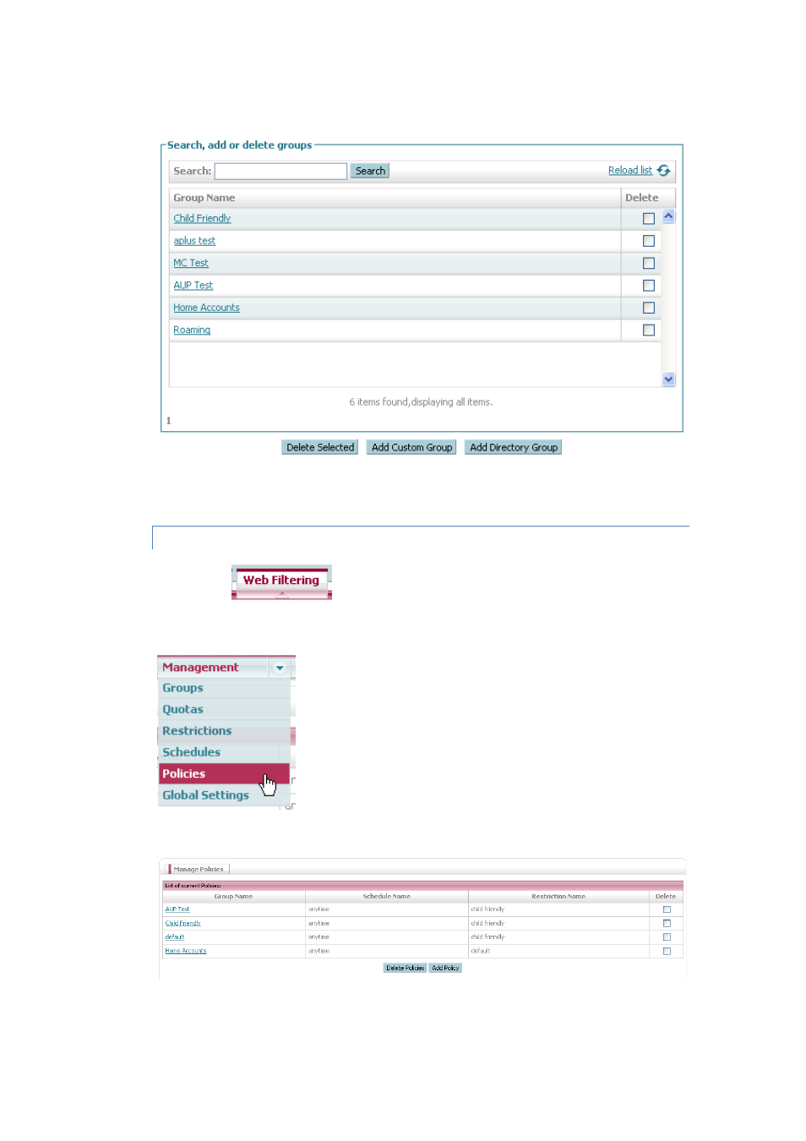Click Delete Policies button
This screenshot has height=1141, width=806.
pyautogui.click(x=405, y=969)
